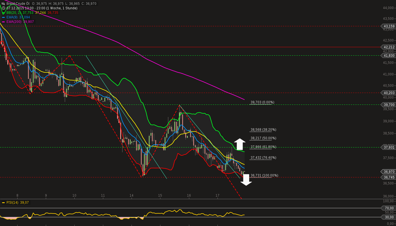Click the 39,000 price axis label

(388, 121)
